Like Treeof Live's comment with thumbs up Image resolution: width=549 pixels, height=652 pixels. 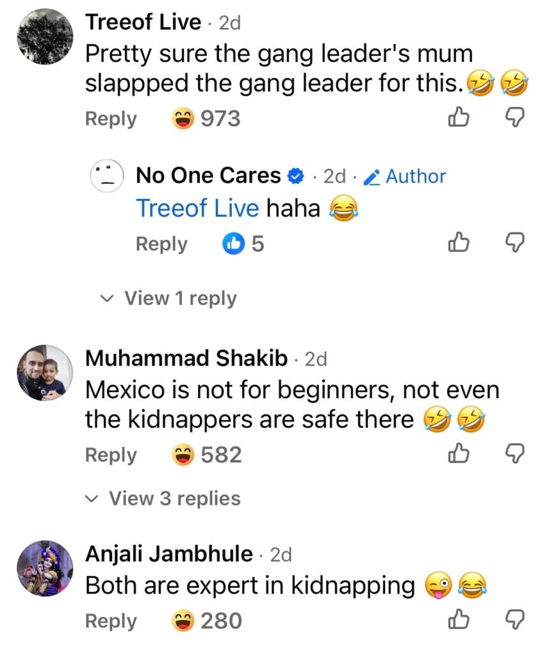point(459,118)
